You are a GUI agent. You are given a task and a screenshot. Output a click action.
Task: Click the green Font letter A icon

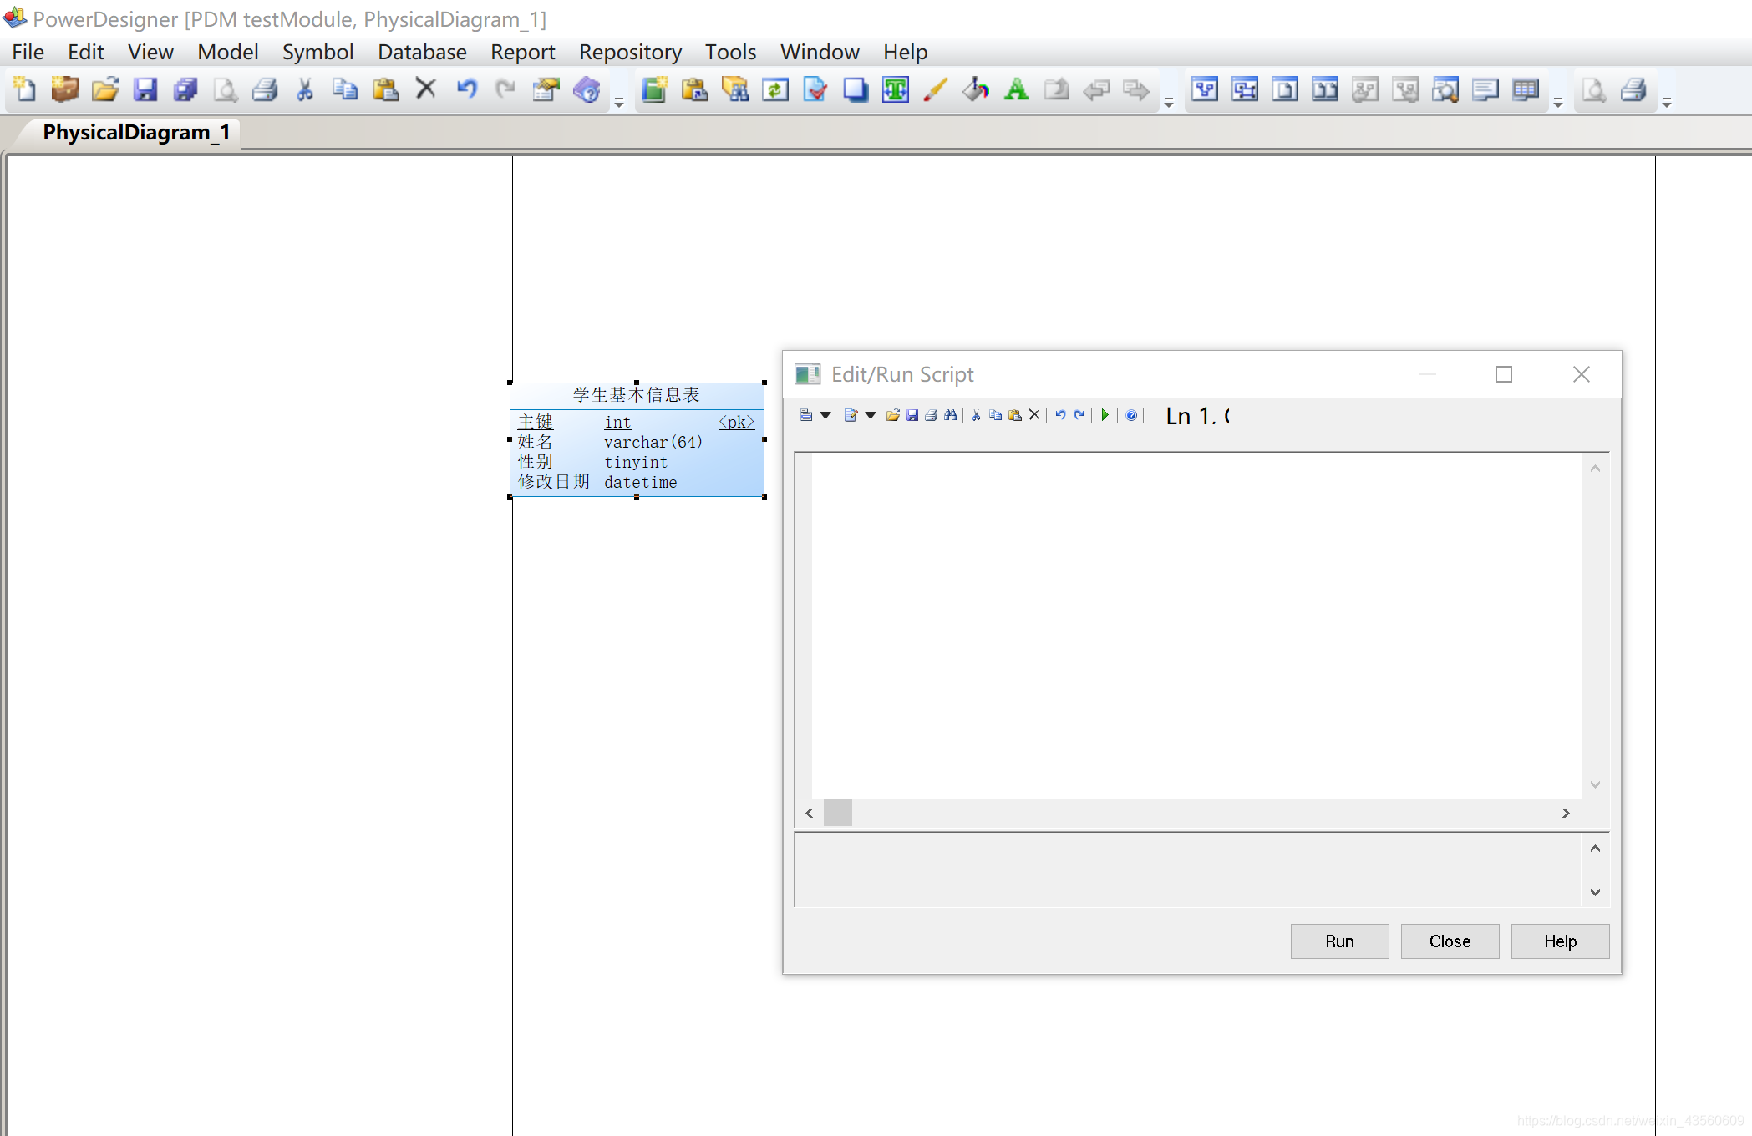(x=1016, y=89)
